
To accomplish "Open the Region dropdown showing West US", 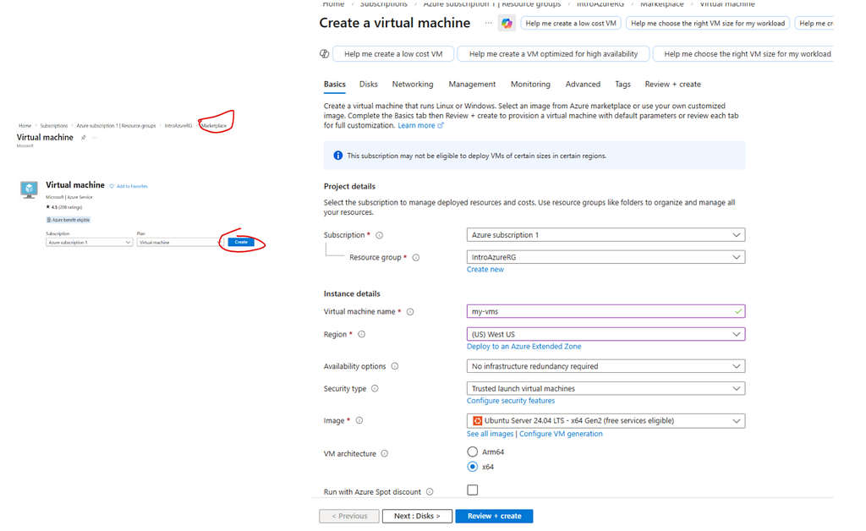I will coord(606,334).
